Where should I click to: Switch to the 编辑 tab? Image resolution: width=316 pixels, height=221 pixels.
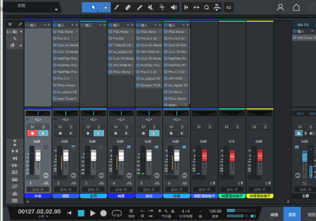pos(274,215)
